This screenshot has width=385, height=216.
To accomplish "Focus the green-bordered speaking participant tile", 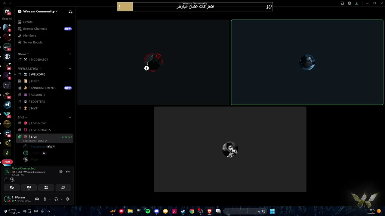I will [x=307, y=62].
